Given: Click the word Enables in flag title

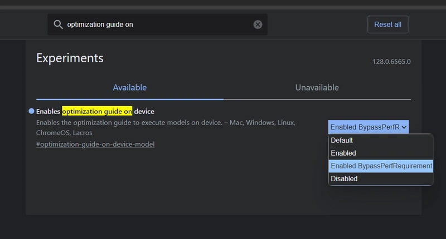Looking at the screenshot, I should pyautogui.click(x=48, y=111).
